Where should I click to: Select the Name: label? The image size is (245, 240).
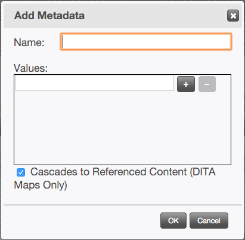coord(29,42)
